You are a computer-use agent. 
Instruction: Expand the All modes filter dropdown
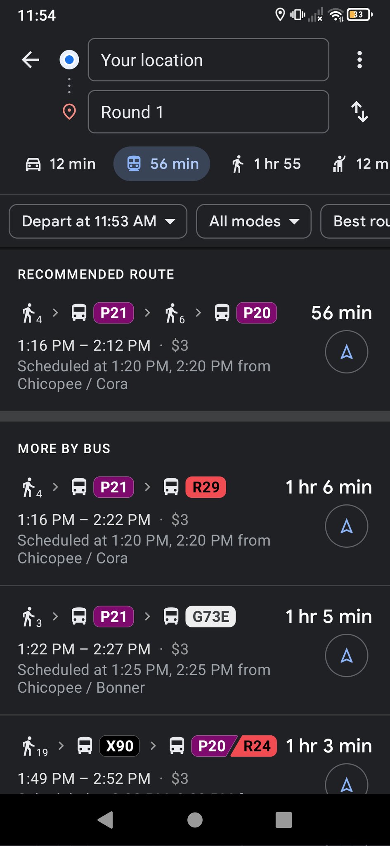coord(253,221)
